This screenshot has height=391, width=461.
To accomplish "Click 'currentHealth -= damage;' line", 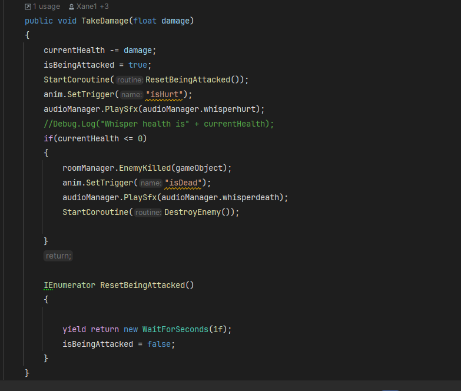I will (100, 50).
